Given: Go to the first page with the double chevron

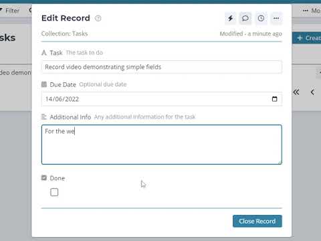Looking at the screenshot, I should (x=296, y=92).
